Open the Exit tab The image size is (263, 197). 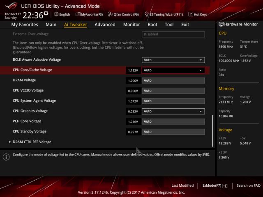185,25
